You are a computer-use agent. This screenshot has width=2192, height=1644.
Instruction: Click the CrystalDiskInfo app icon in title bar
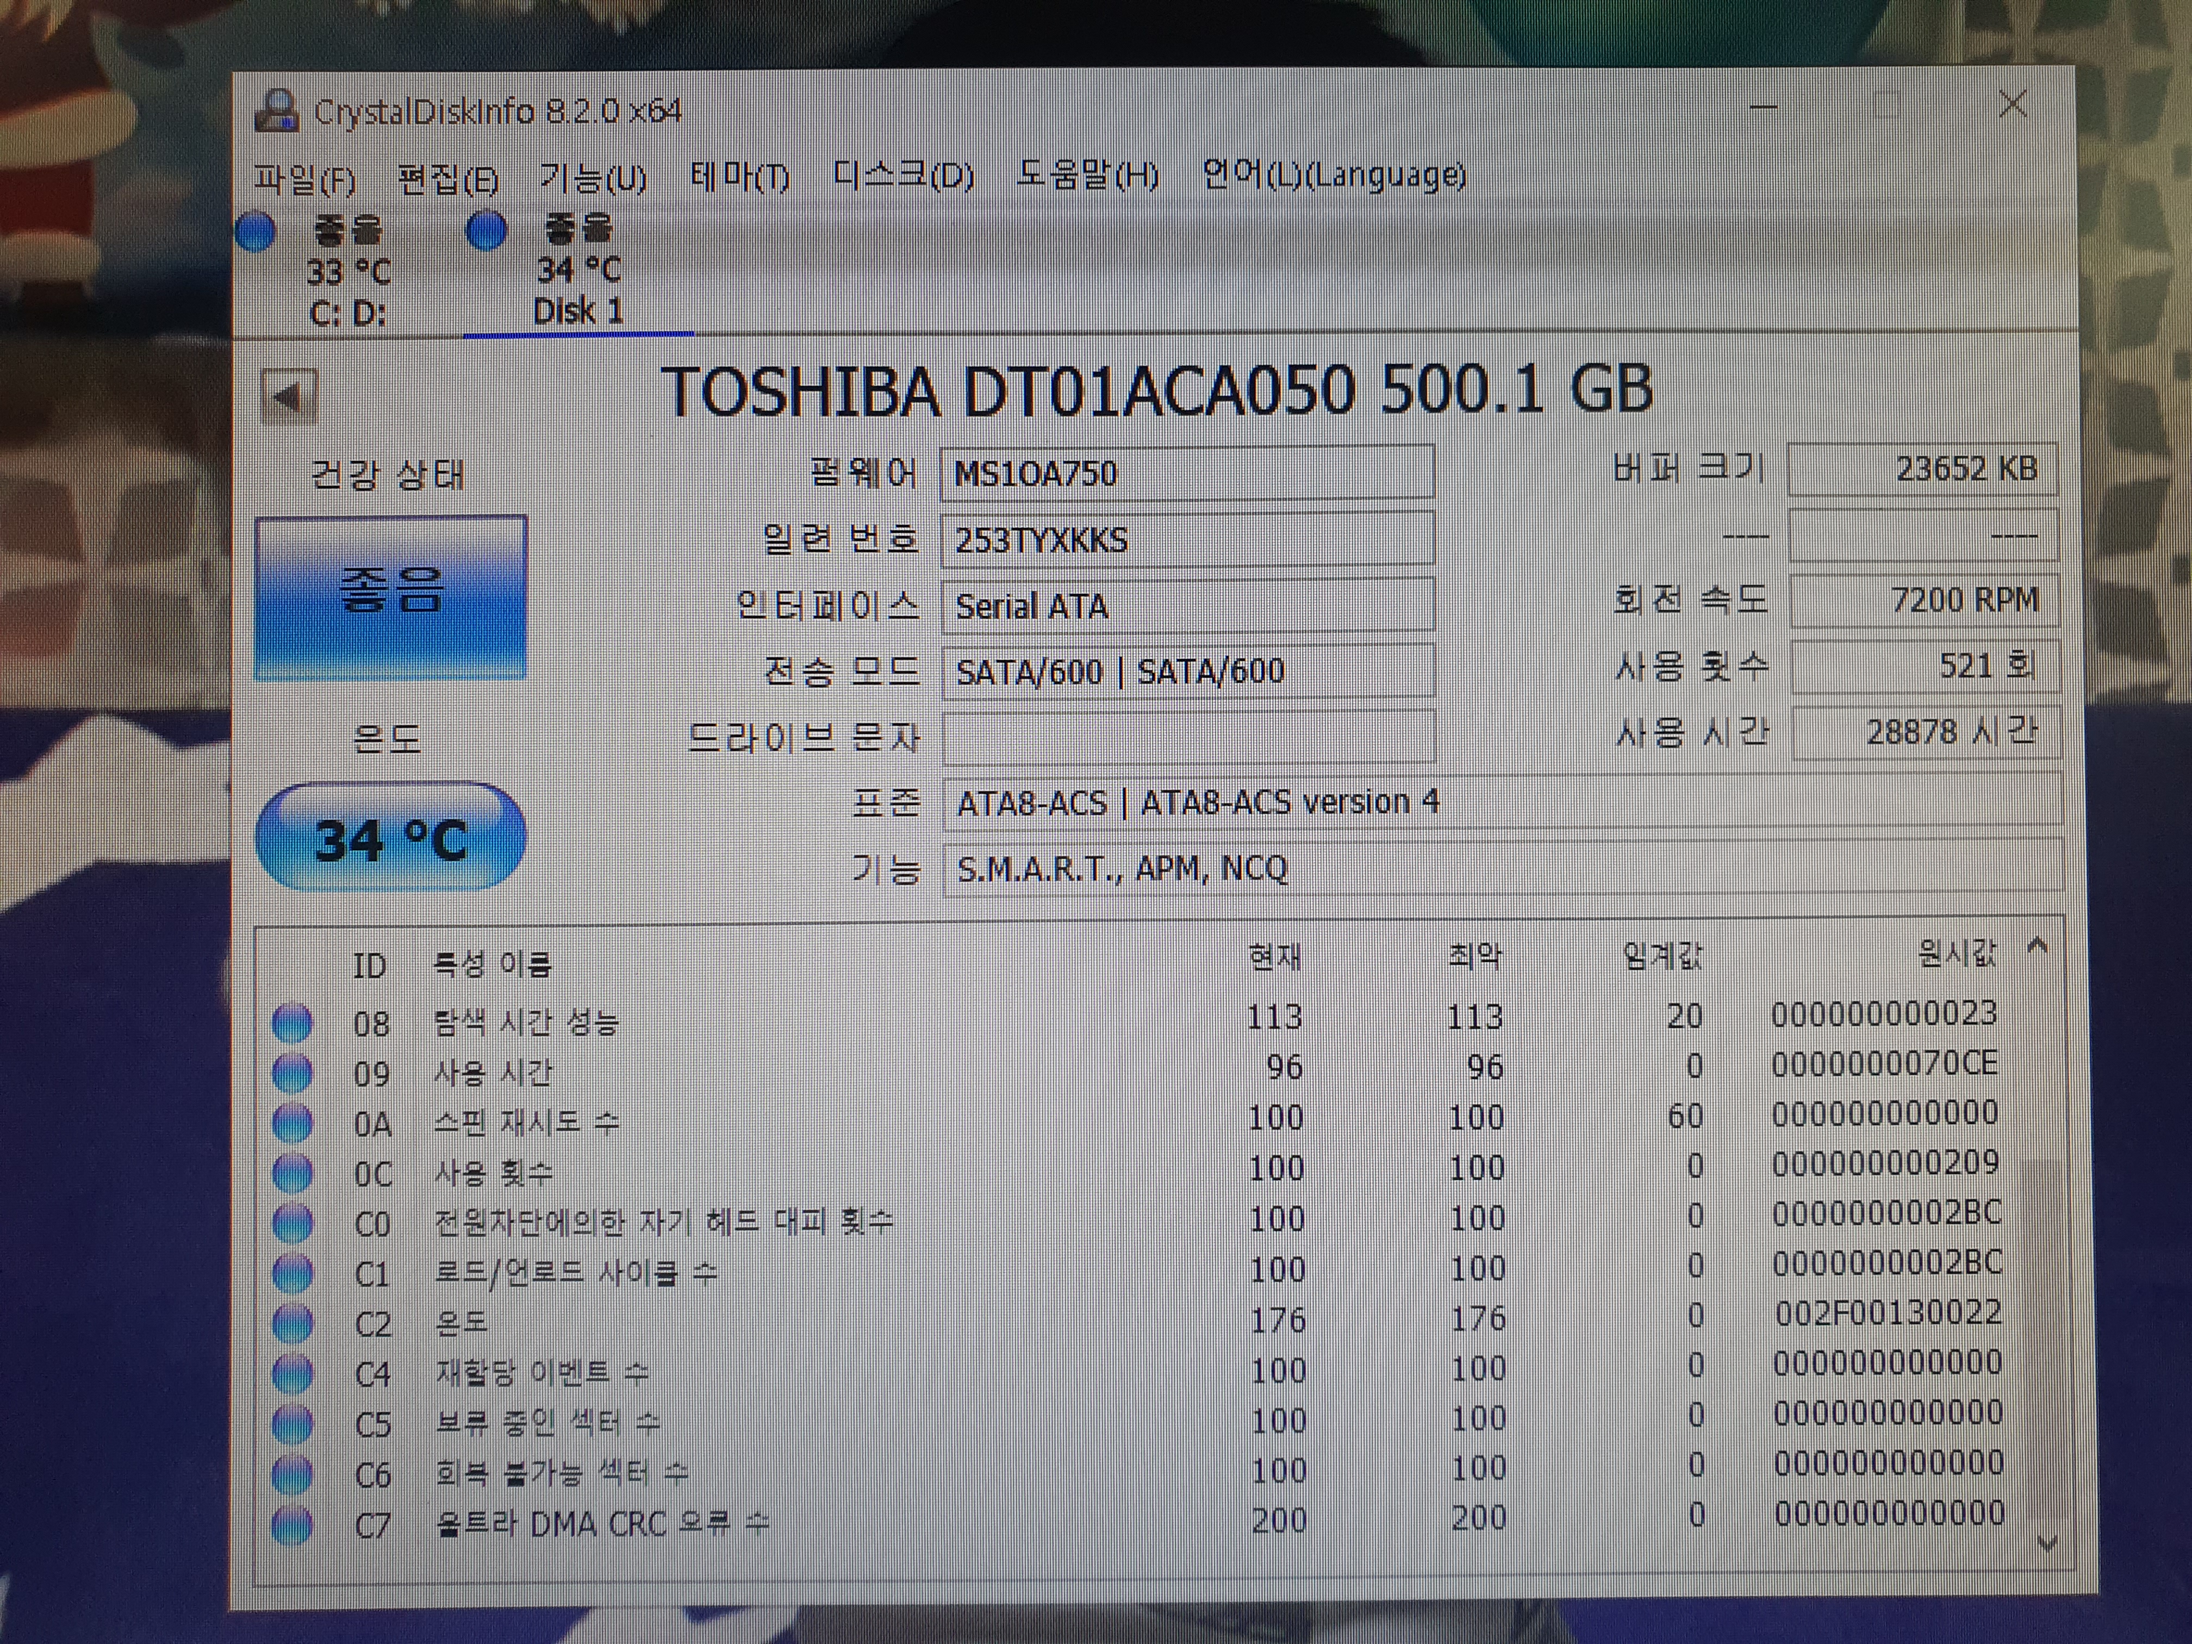coord(277,110)
